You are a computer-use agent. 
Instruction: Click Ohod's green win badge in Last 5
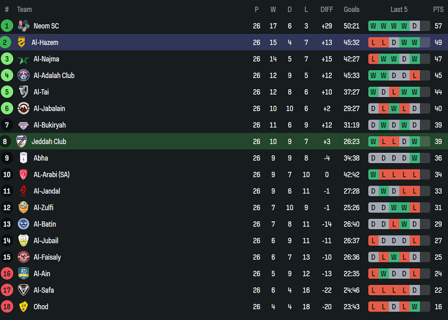[x=415, y=307]
